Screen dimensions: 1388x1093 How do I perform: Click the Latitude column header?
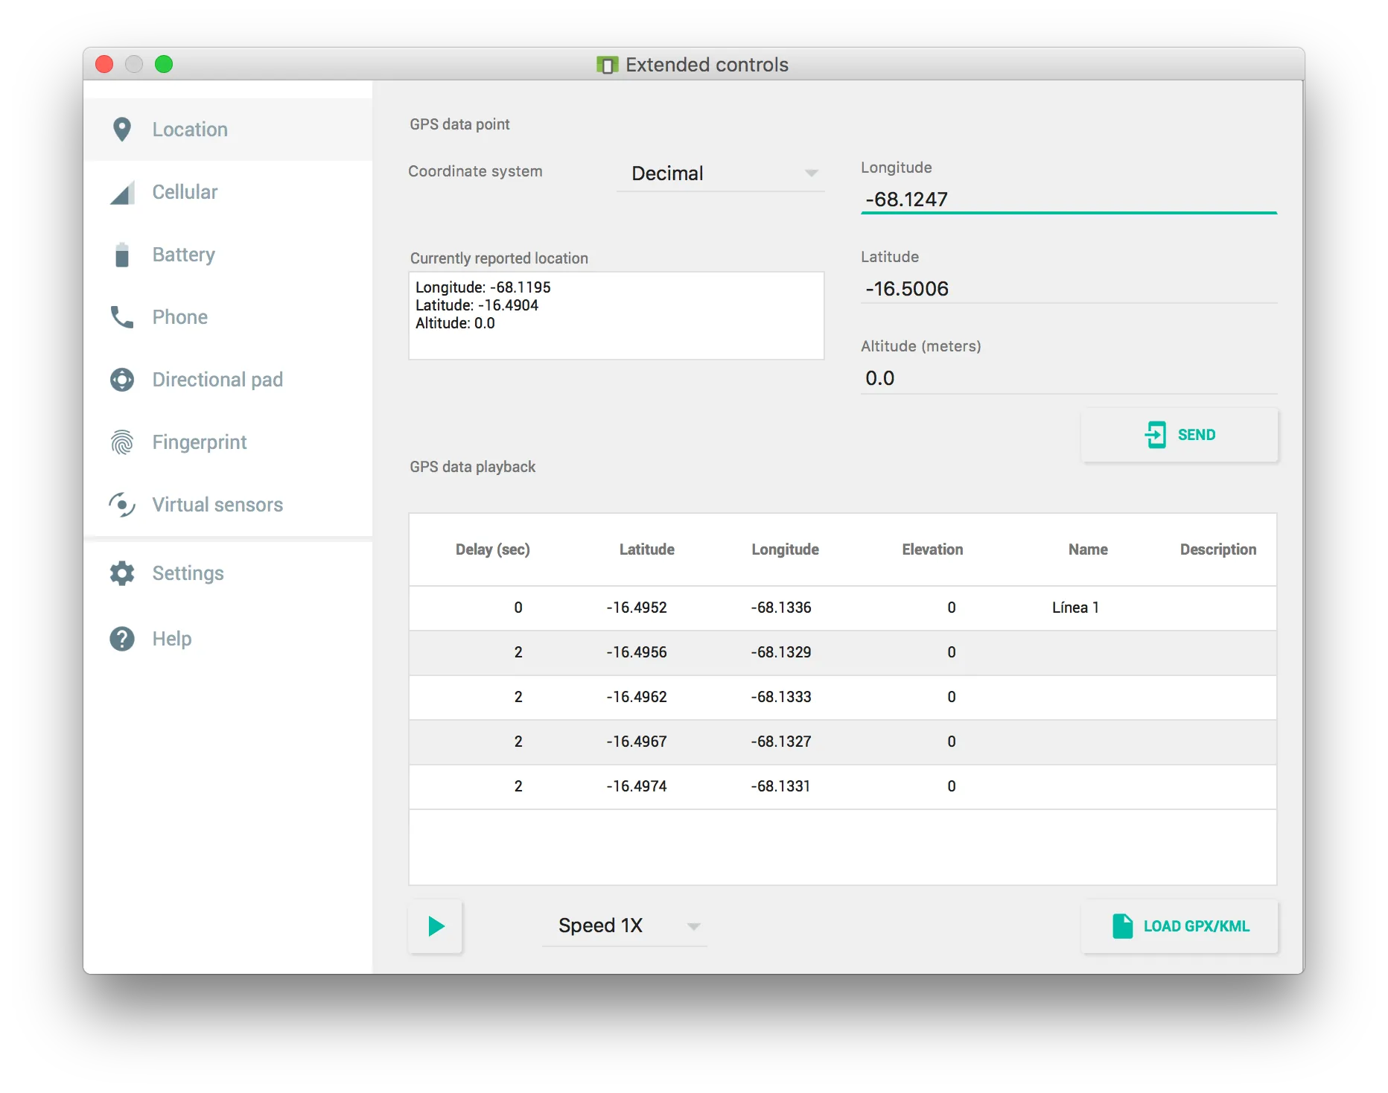[647, 549]
